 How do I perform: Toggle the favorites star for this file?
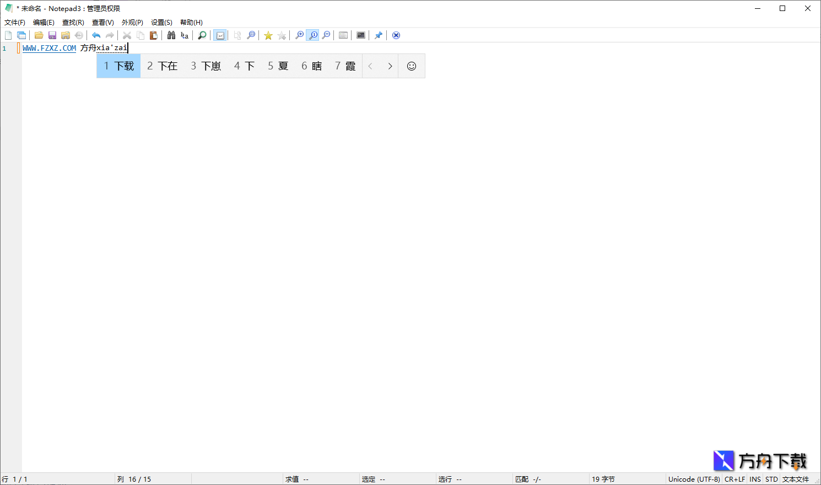tap(268, 35)
